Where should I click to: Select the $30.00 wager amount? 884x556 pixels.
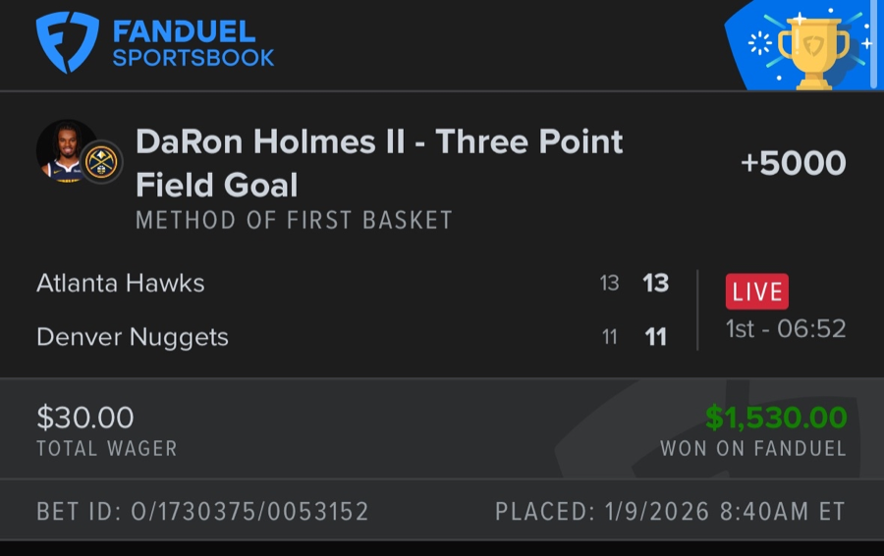[x=85, y=417]
